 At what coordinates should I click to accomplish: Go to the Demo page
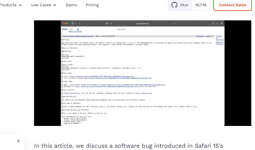click(71, 5)
